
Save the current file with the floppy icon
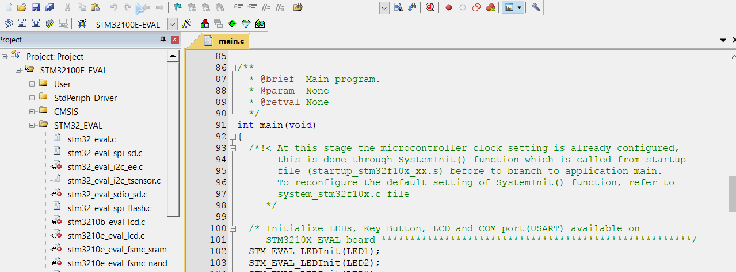pyautogui.click(x=35, y=7)
